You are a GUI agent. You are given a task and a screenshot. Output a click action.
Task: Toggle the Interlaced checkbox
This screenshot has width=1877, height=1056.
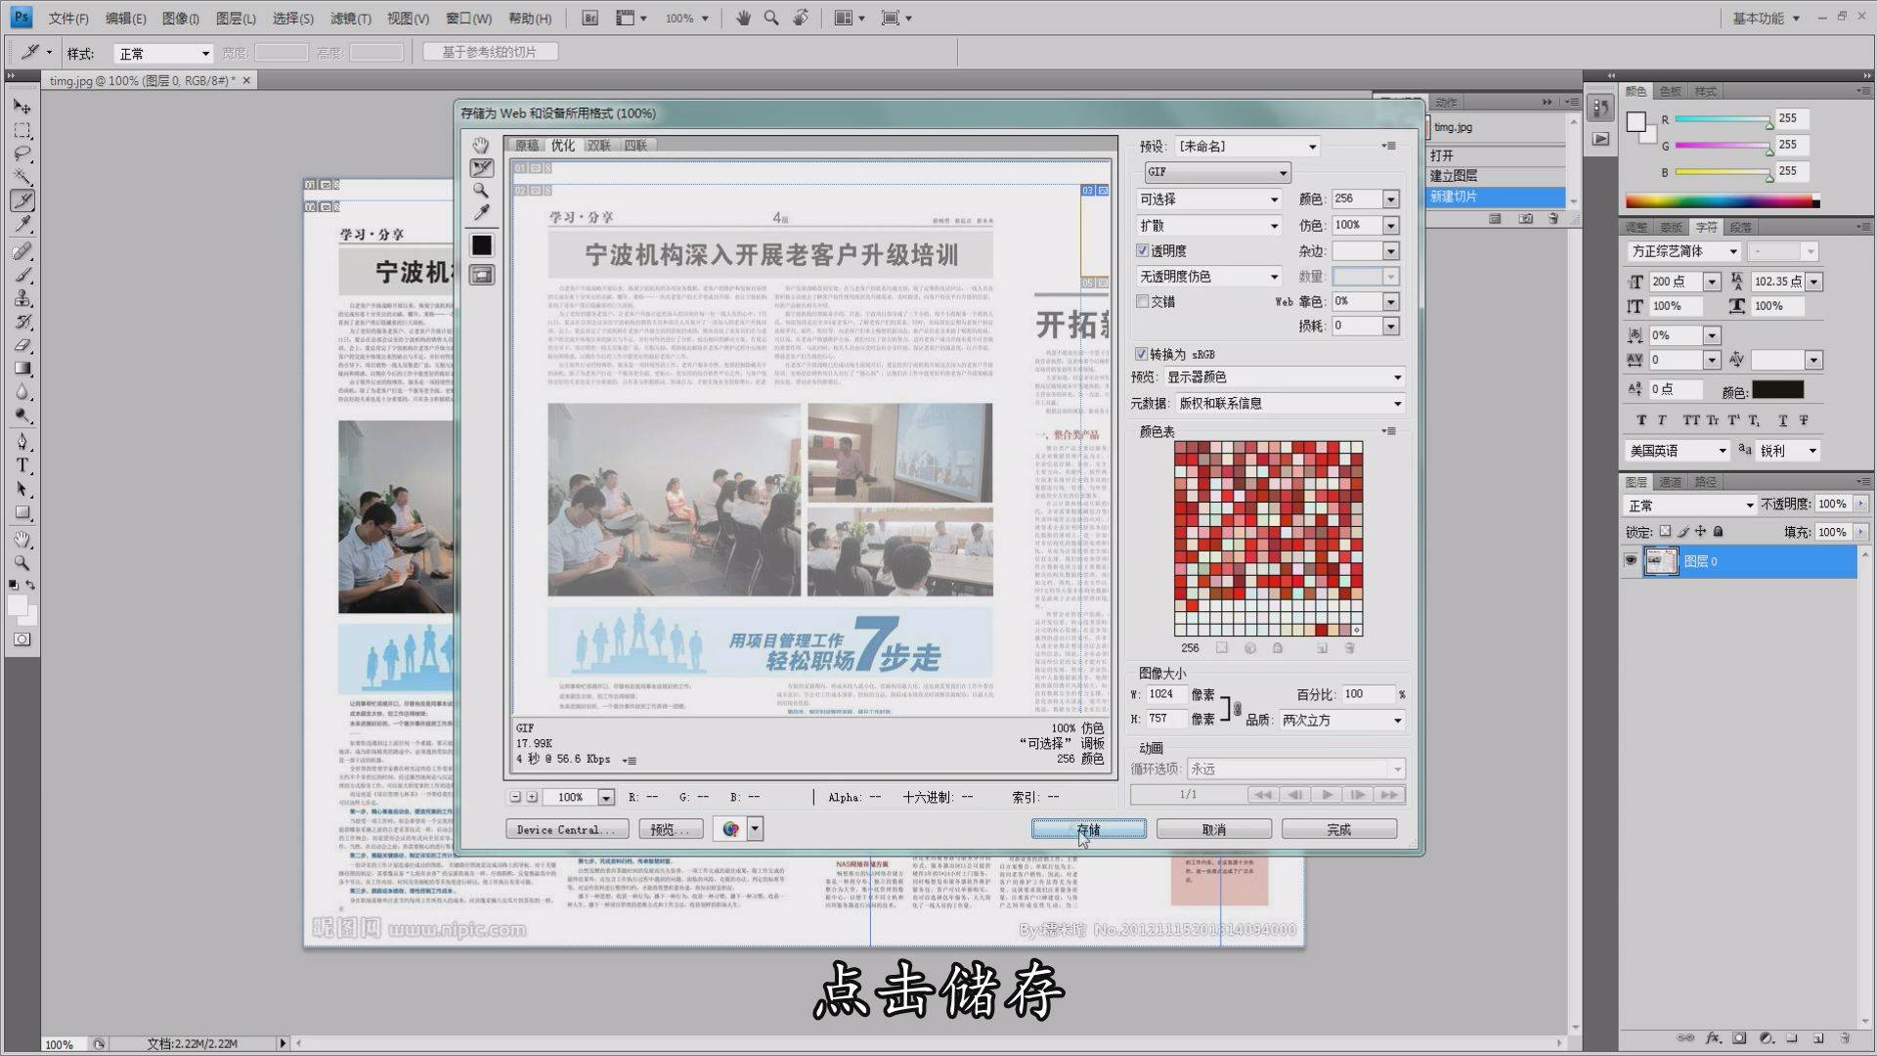[x=1142, y=301]
